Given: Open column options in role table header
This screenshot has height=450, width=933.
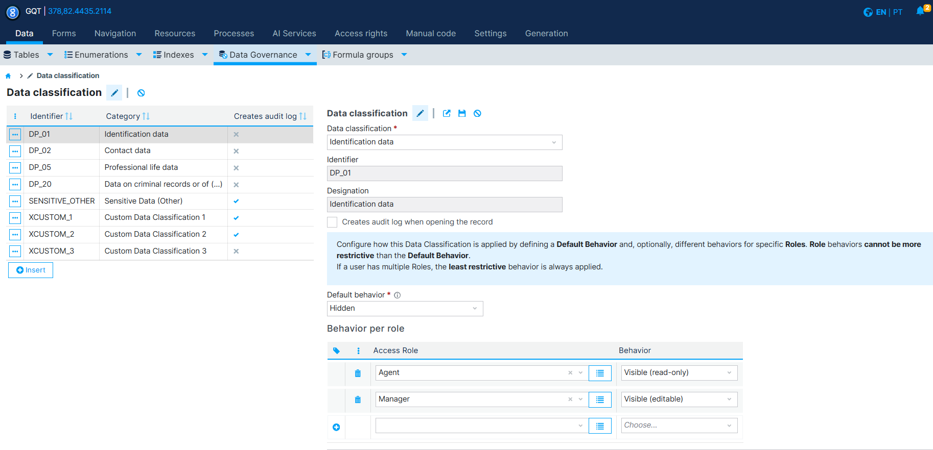Looking at the screenshot, I should (x=358, y=351).
